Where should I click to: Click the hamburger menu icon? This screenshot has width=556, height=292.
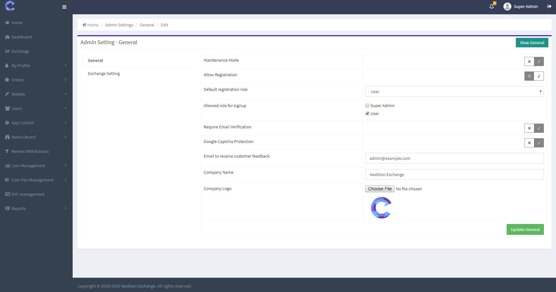point(64,7)
